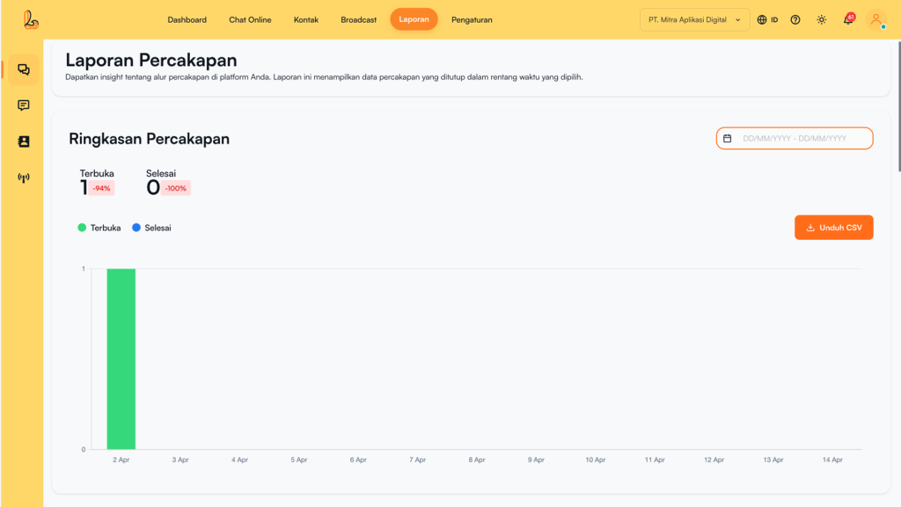Download the report with Unduh CSV
The width and height of the screenshot is (901, 507).
tap(833, 228)
